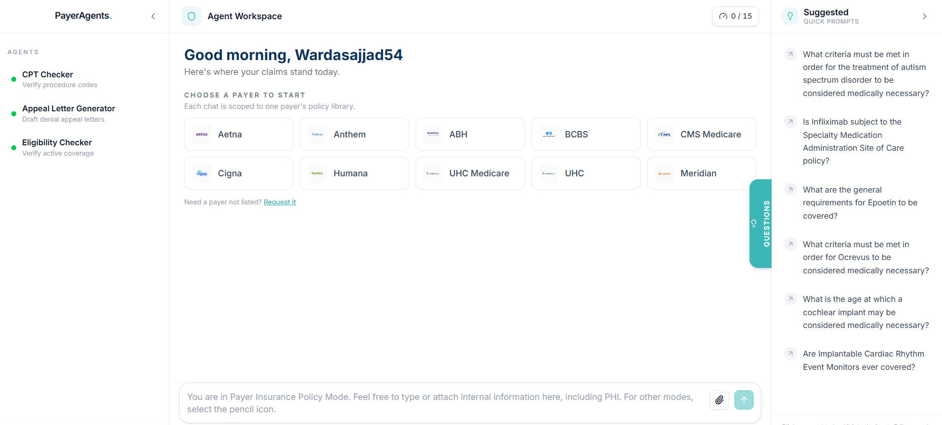The height and width of the screenshot is (425, 942).
Task: Click arrow icon beside cochlear implant prompt
Action: coord(790,298)
